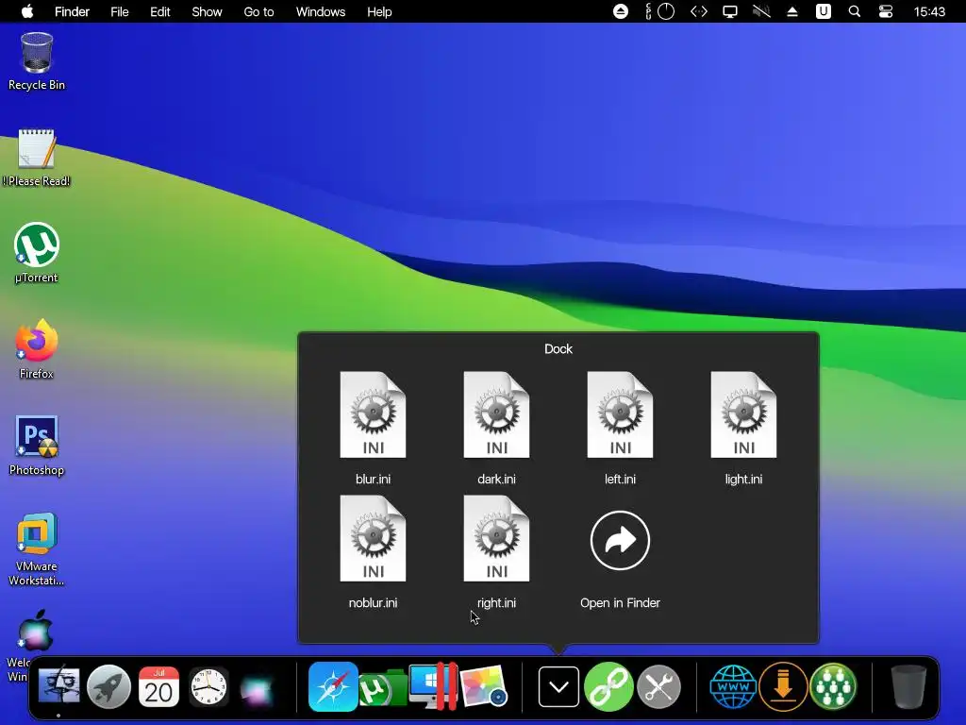Open the Please Read! note on desktop
The height and width of the screenshot is (725, 966).
37,148
